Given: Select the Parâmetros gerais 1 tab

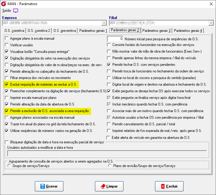Looking at the screenshot, I should 93,31.
